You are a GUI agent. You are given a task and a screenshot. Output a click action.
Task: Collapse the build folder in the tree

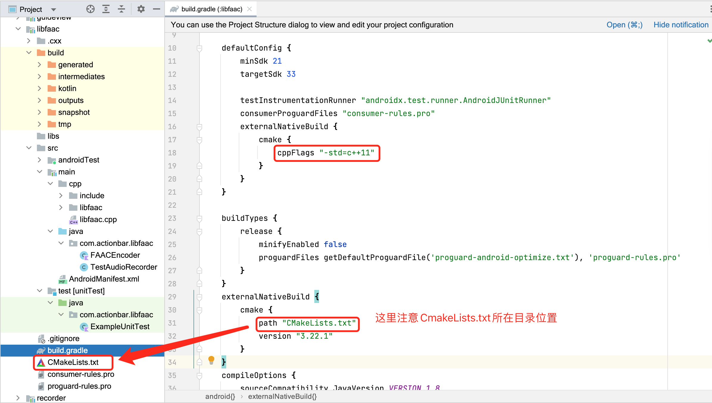tap(29, 52)
